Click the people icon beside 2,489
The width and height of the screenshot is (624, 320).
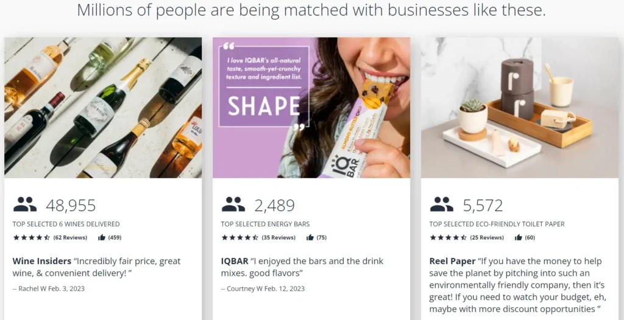click(x=233, y=205)
